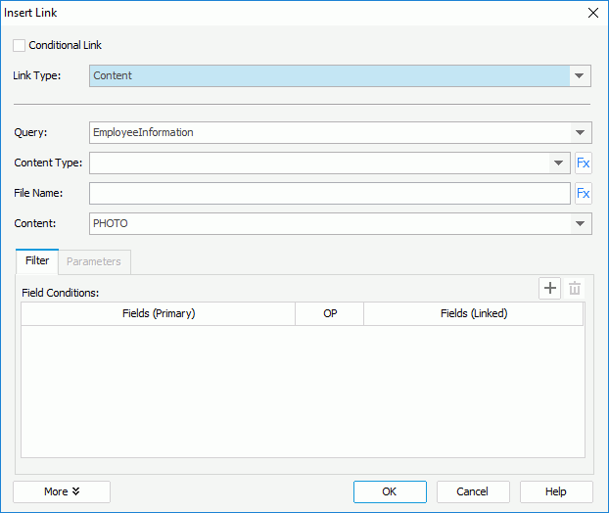The height and width of the screenshot is (513, 609).
Task: Click the OK button
Action: pyautogui.click(x=390, y=491)
